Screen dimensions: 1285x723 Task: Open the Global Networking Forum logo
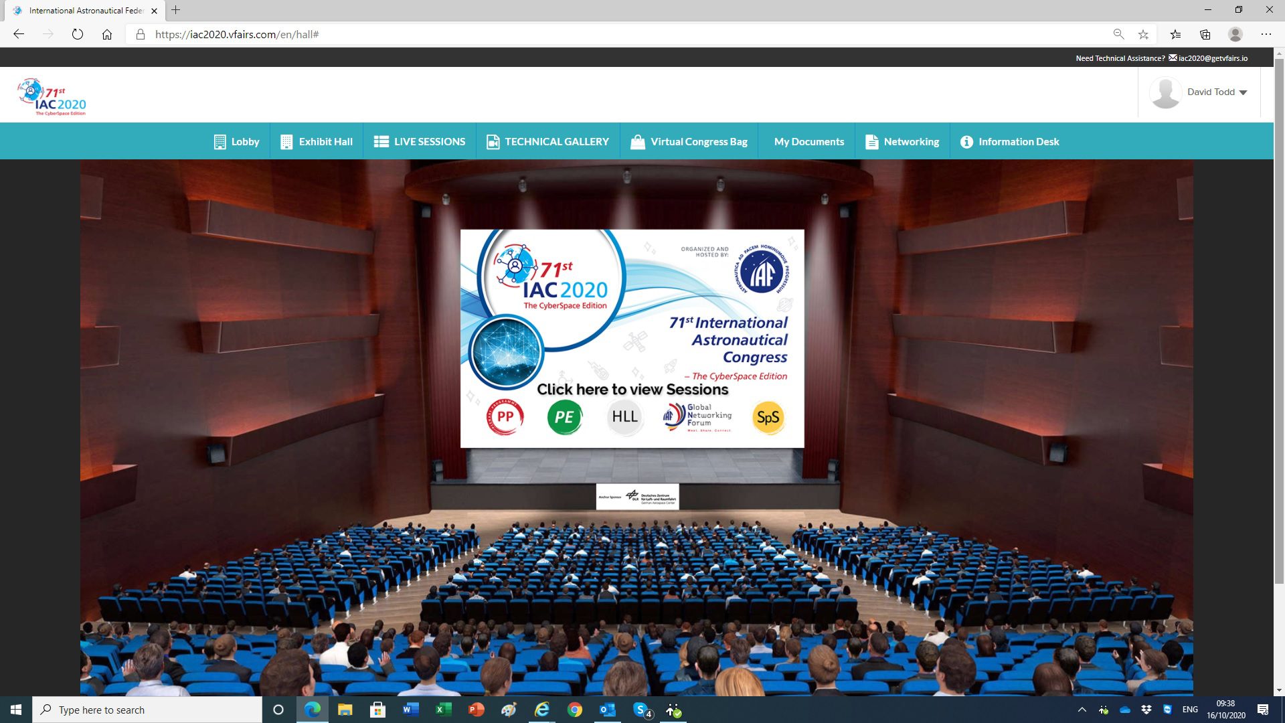pyautogui.click(x=697, y=416)
